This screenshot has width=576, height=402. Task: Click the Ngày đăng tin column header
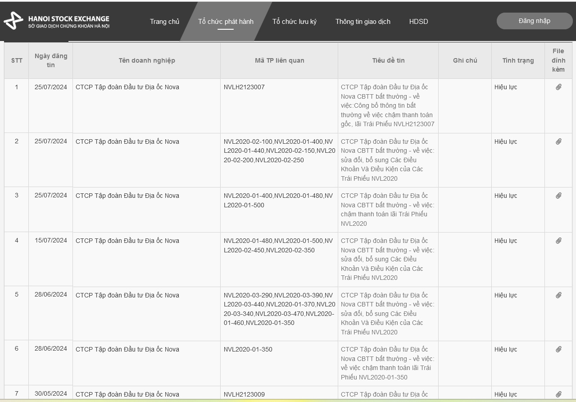pos(51,60)
